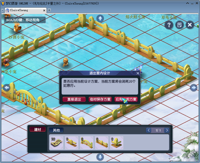The width and height of the screenshot is (200, 163).
Task: Select the 建材 category tab
Action: click(37, 129)
